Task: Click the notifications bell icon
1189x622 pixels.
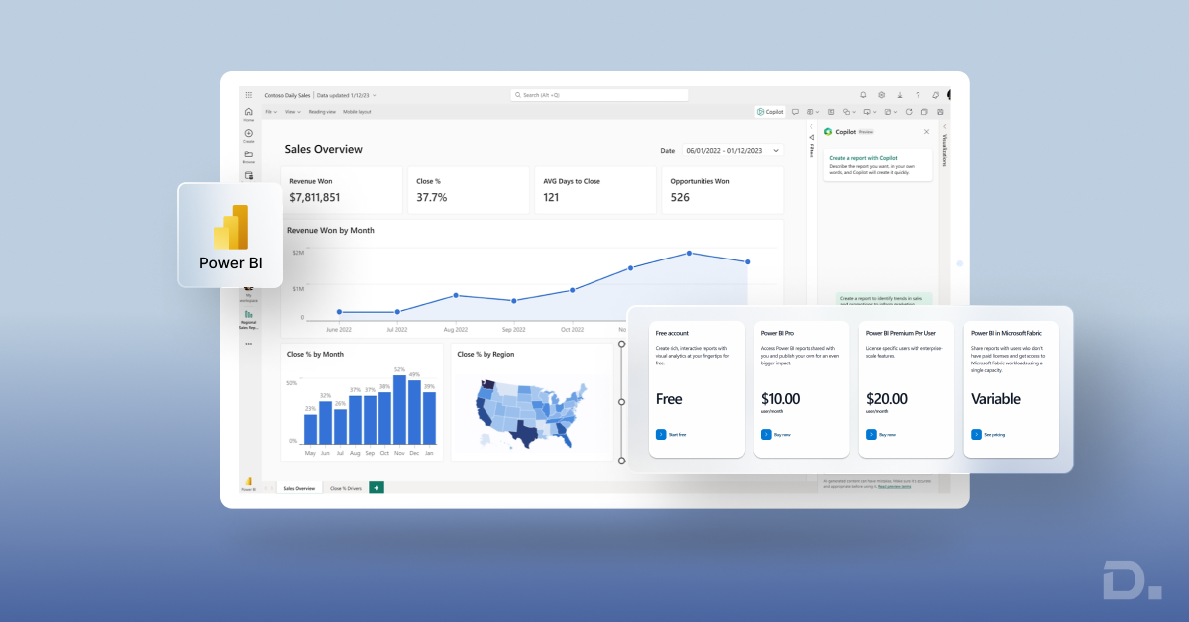Action: [863, 95]
